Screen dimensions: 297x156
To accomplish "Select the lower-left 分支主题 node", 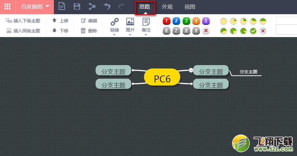I will [x=113, y=84].
